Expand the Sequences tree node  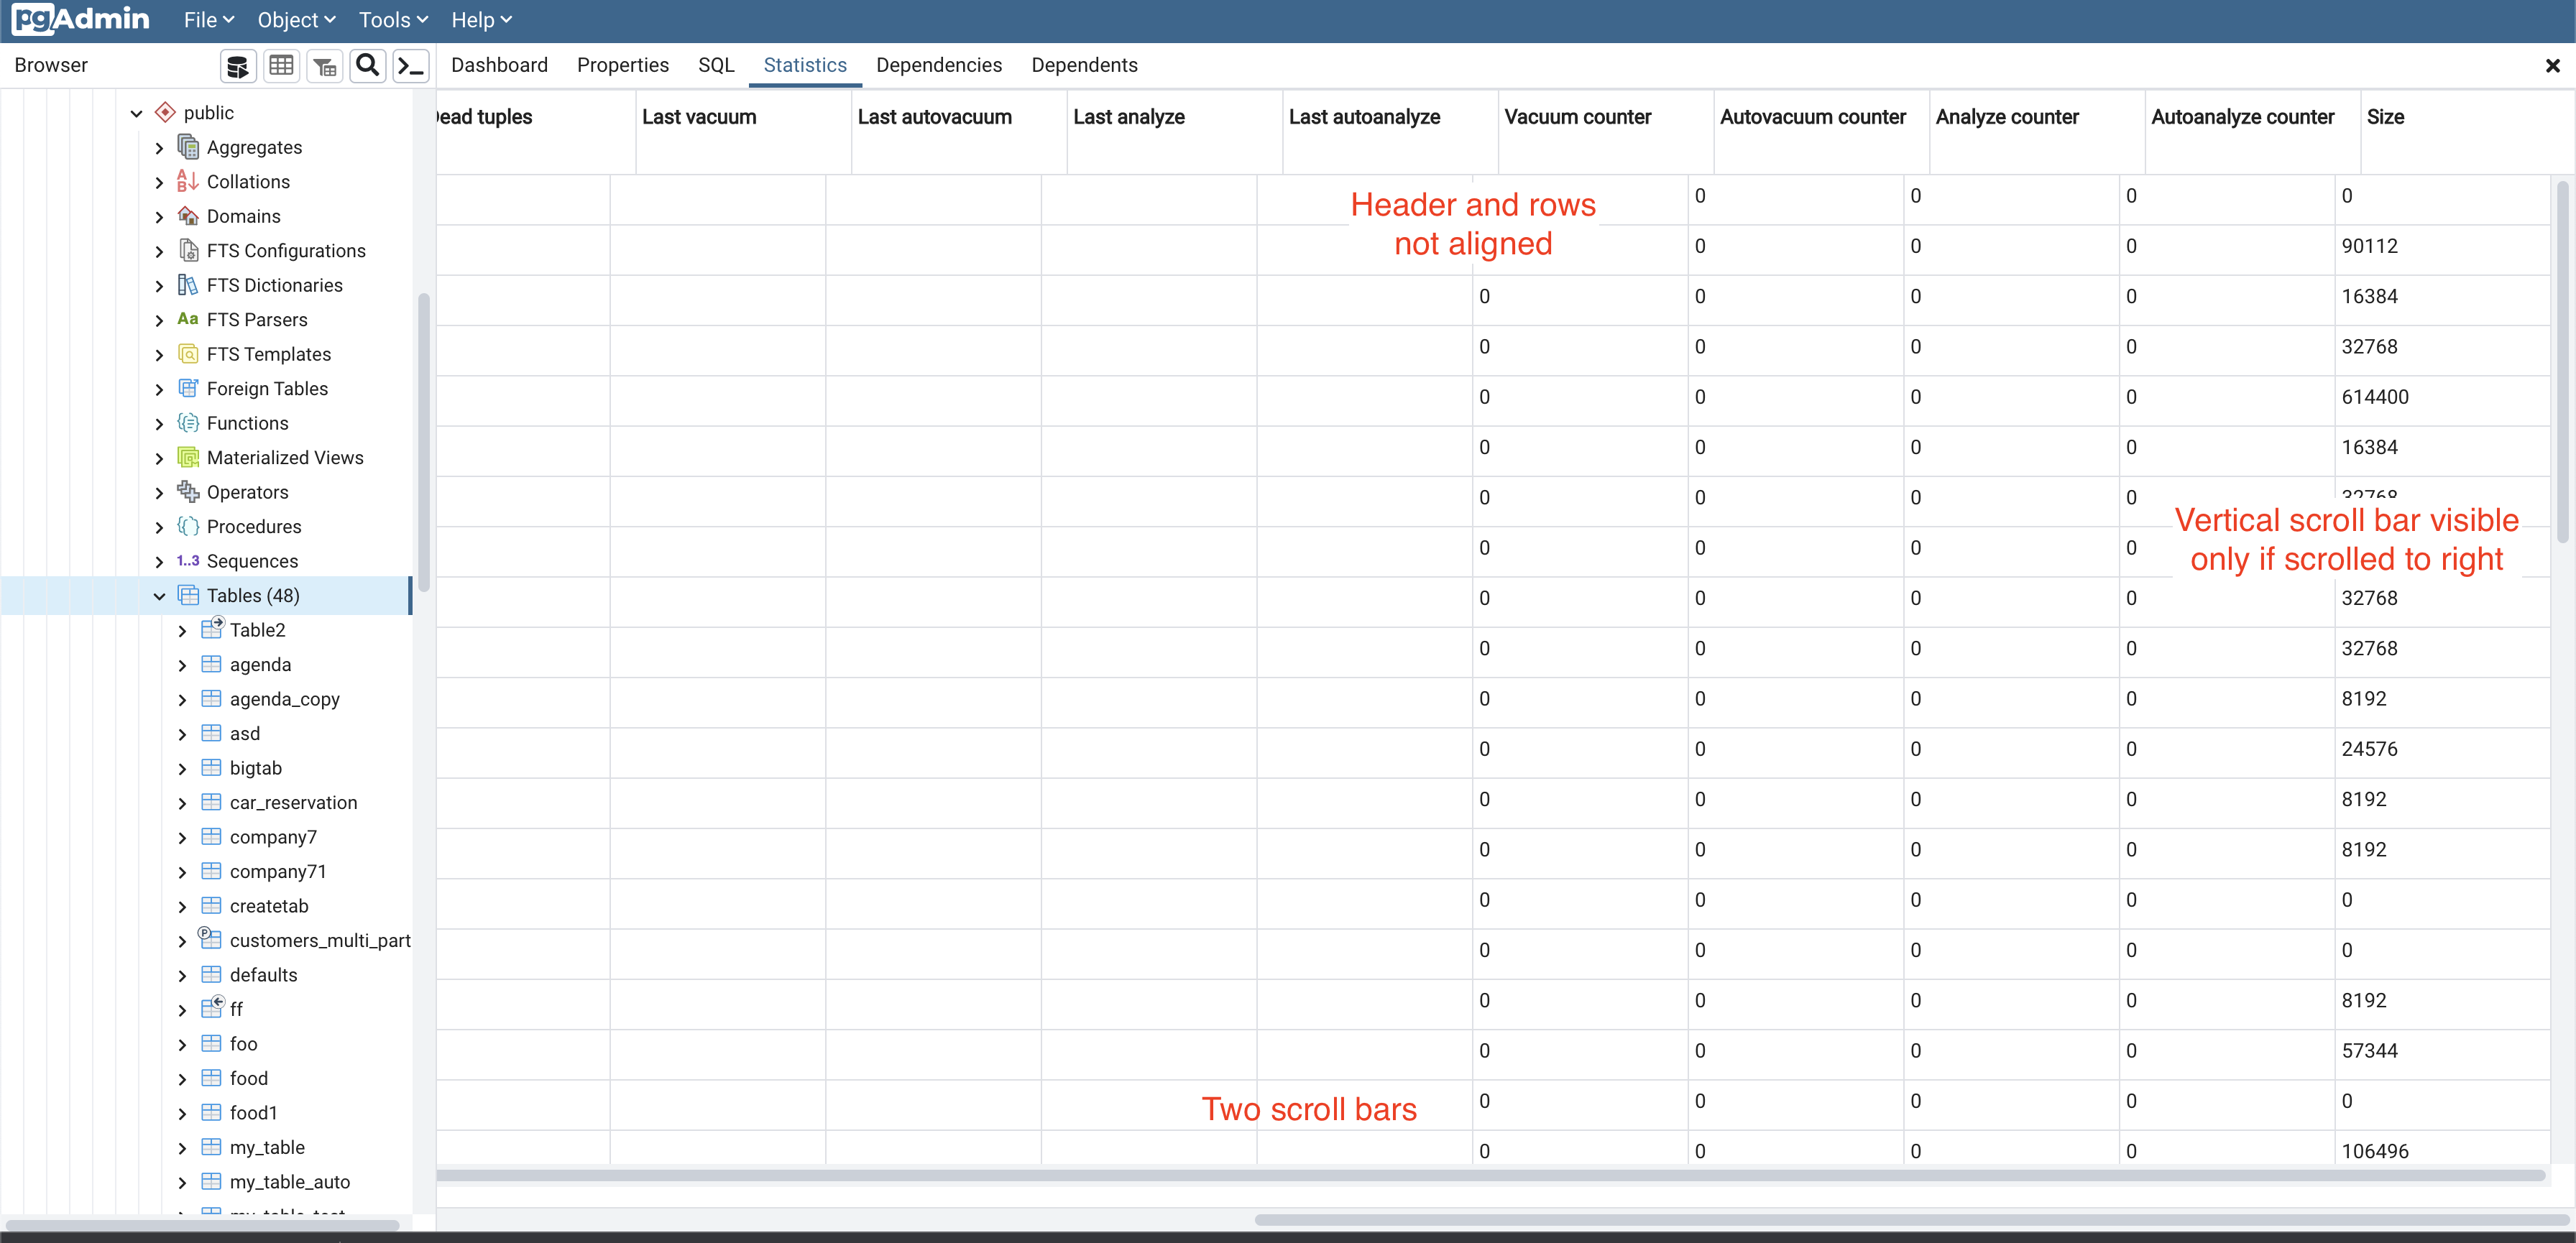coord(159,562)
